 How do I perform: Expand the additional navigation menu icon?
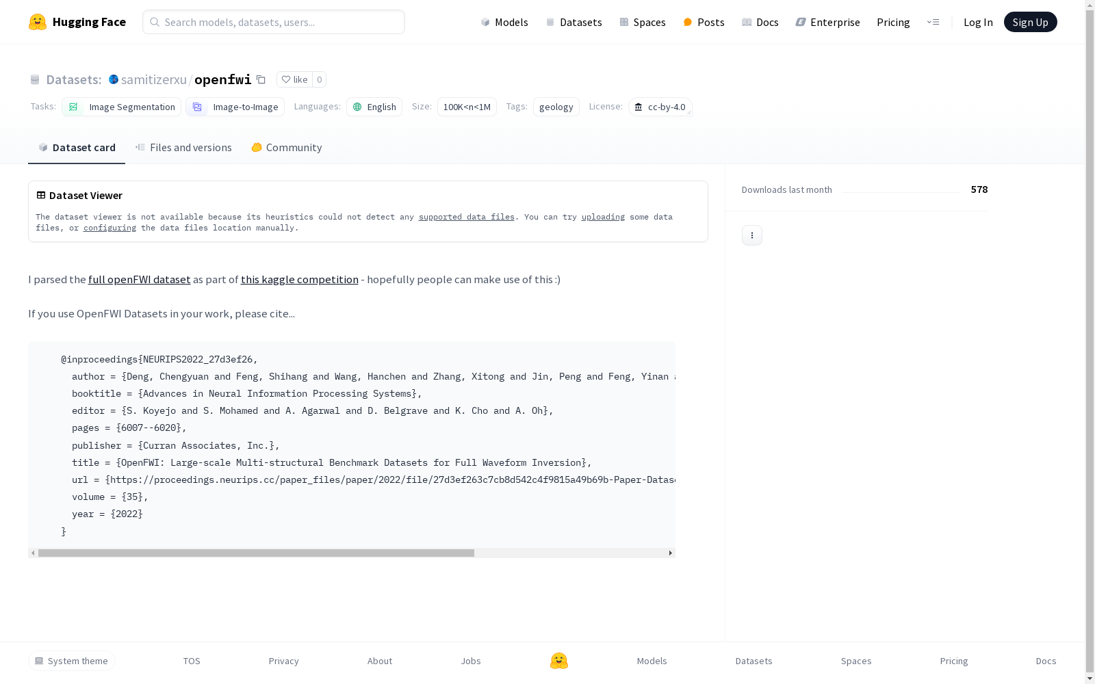(933, 22)
